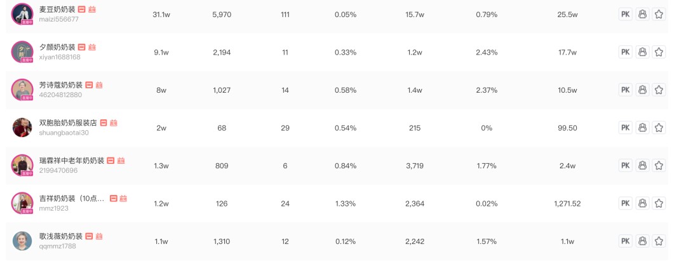This screenshot has height=261, width=686.
Task: Star the 歌浅薇奶奶装 row
Action: (659, 241)
